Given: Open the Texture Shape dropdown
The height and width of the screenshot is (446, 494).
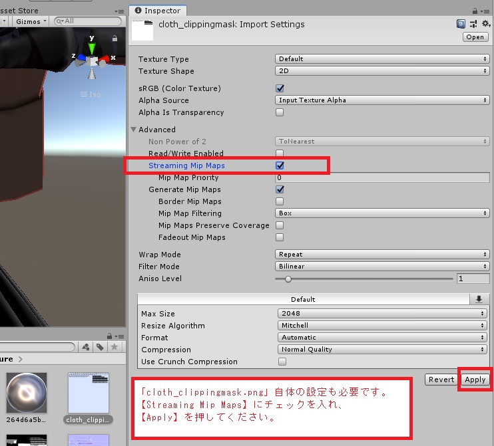Looking at the screenshot, I should [x=382, y=70].
